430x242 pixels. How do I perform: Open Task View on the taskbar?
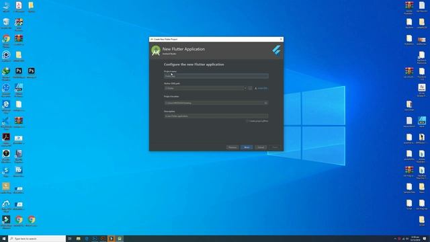[x=70, y=239]
